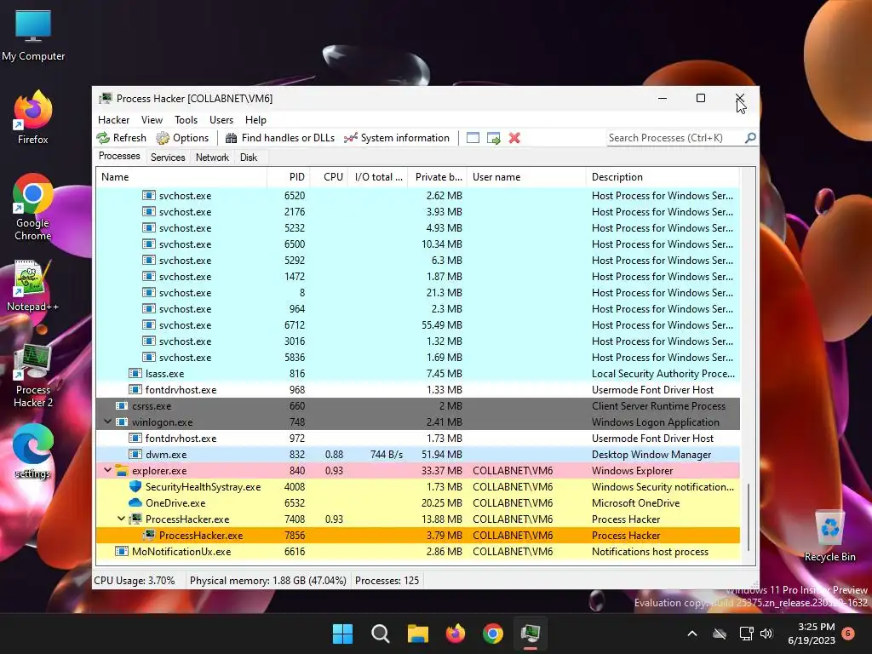Open the View menu
The width and height of the screenshot is (872, 654).
(152, 119)
